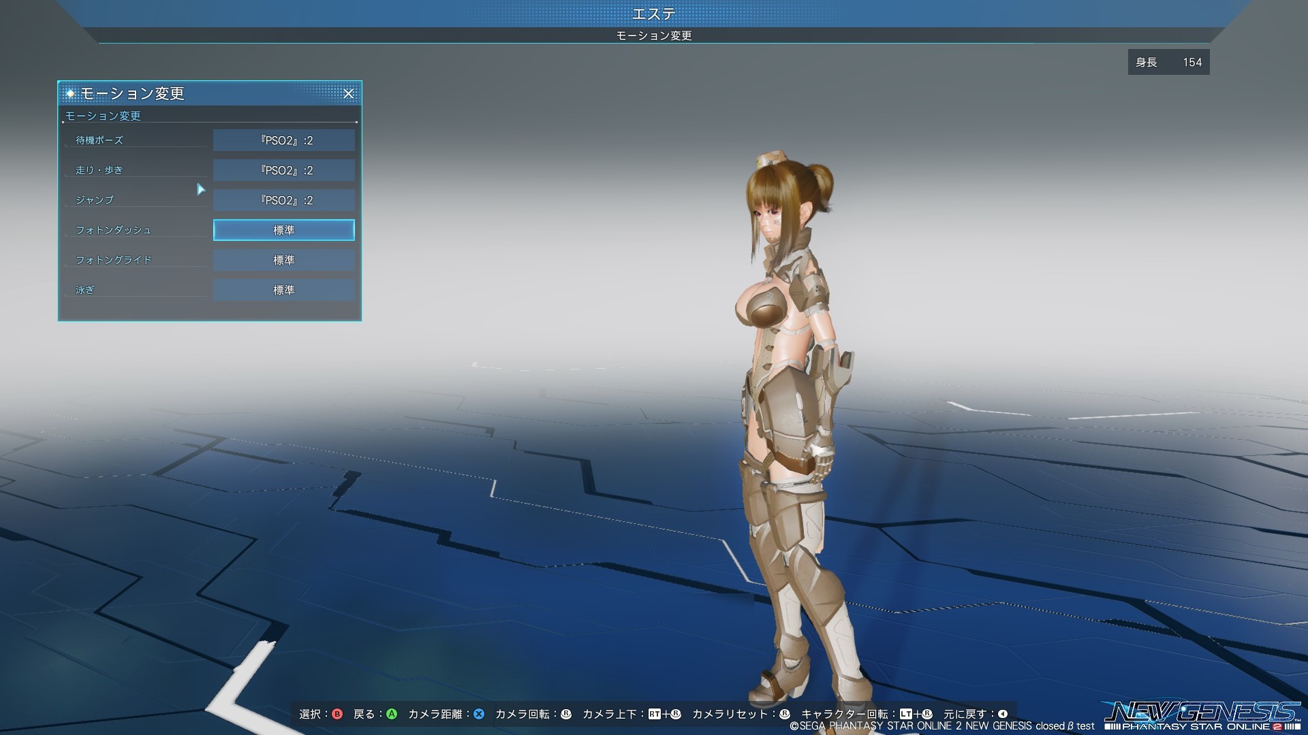Click the LT character rotate icon
Screen dimensions: 1308x735
pos(906,714)
